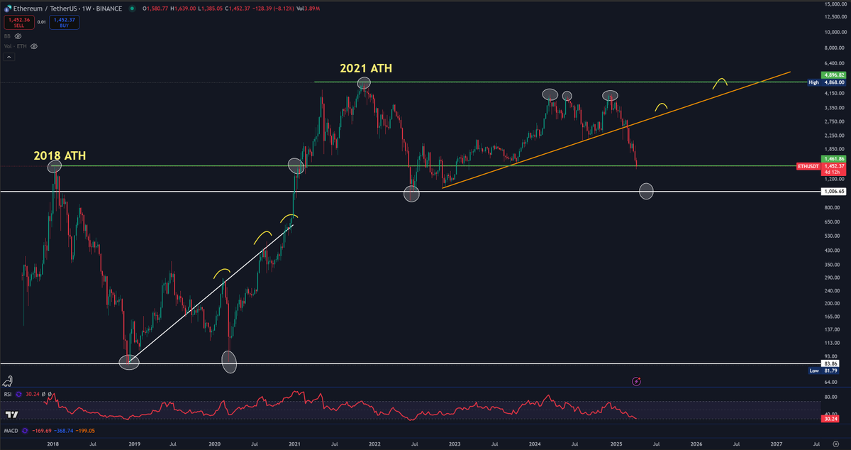Click the 0.01 spread value
851x450 pixels.
(41, 22)
